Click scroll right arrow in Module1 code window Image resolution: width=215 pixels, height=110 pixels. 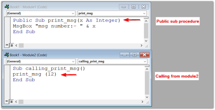pos(142,45)
